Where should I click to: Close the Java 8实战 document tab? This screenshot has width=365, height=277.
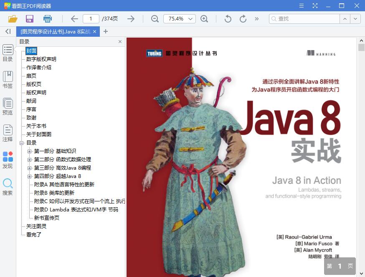[x=94, y=31]
